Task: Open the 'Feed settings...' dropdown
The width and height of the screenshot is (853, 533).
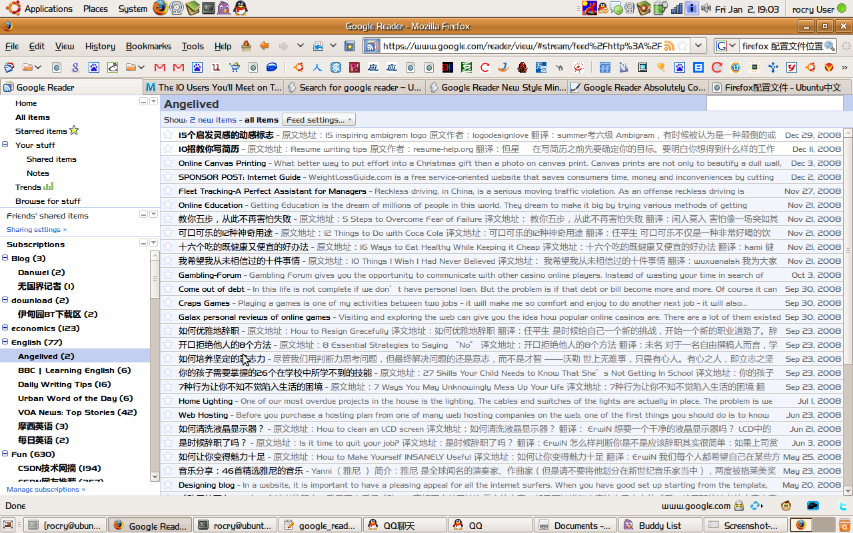Action: (x=319, y=120)
